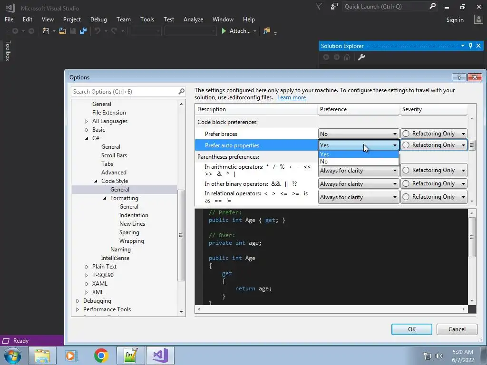Select Yes in the open preference list
487x365 pixels.
click(359, 154)
